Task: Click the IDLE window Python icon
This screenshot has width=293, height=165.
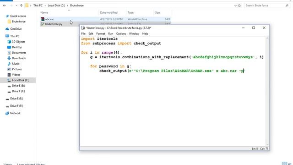Action: (83, 28)
